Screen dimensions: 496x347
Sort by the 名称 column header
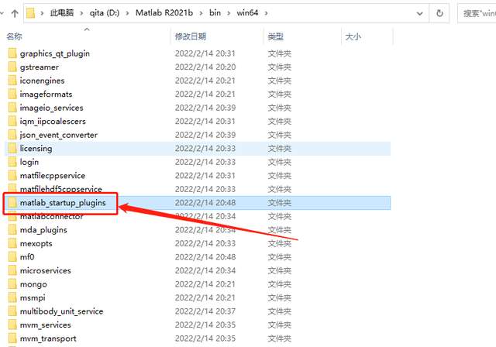pos(14,36)
